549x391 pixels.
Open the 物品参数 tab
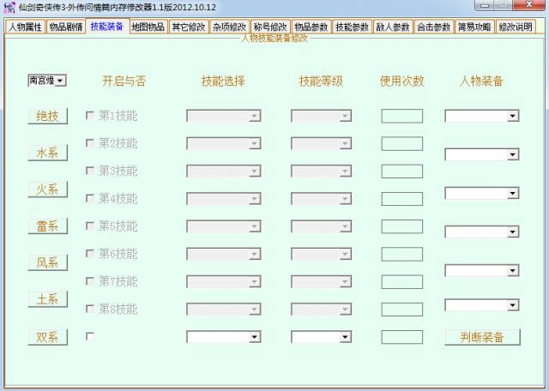pyautogui.click(x=311, y=27)
